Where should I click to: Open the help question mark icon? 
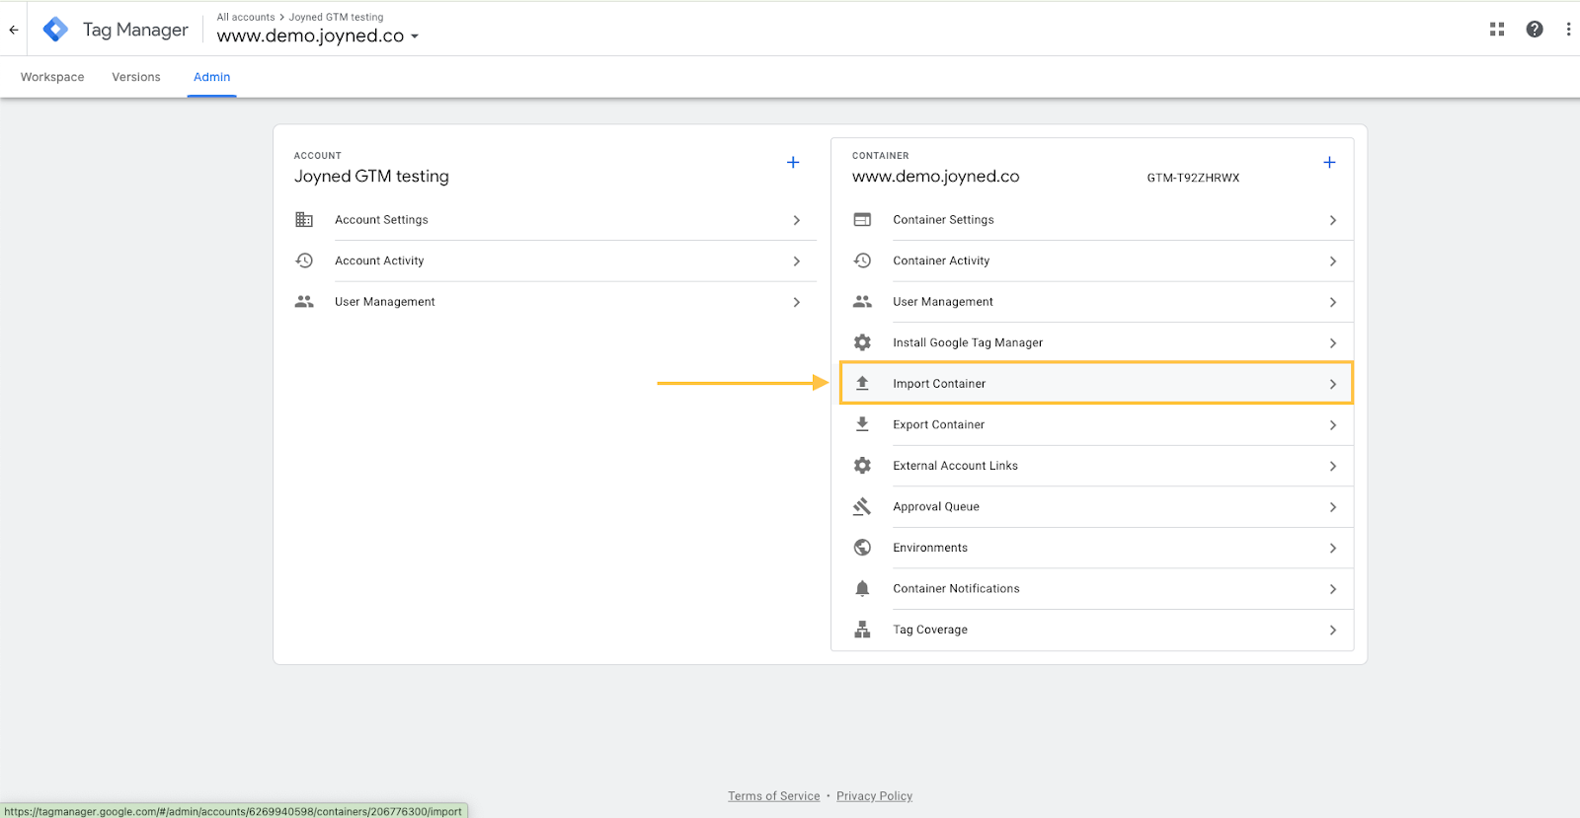tap(1535, 30)
